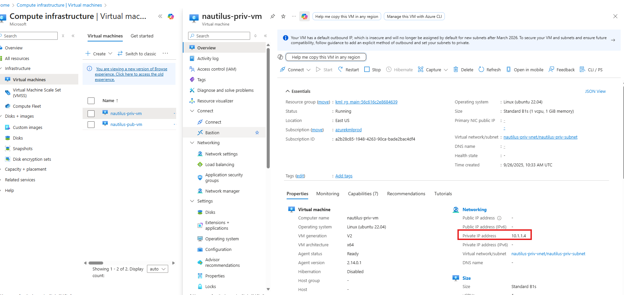Viewport: 624px width, 295px height.
Task: Favorite this VM with the star icon
Action: [283, 16]
